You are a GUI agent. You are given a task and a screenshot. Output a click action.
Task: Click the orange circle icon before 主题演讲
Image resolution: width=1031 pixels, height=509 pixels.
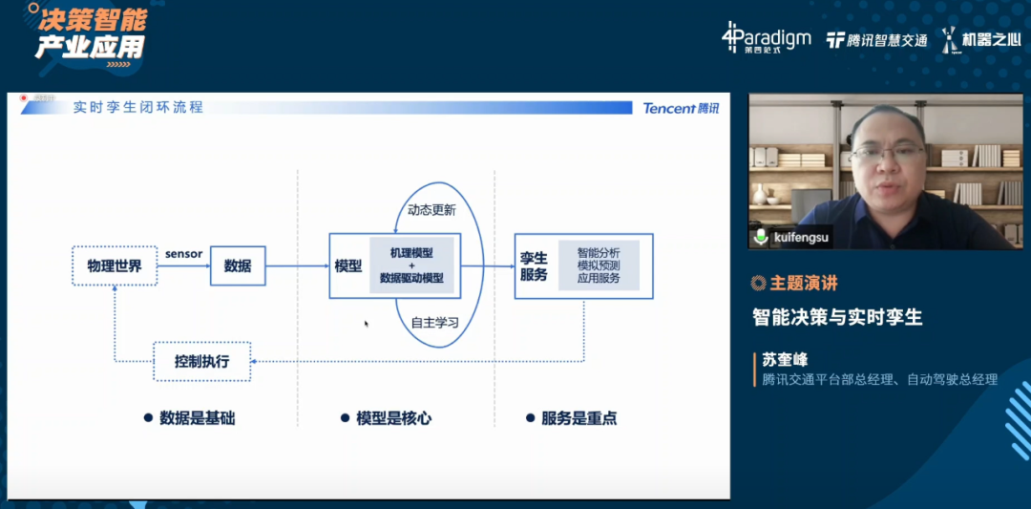click(x=758, y=284)
